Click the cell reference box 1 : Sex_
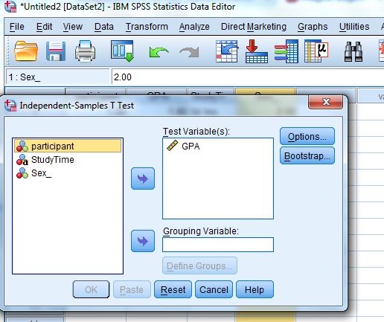This screenshot has height=322, width=384. coord(57,77)
